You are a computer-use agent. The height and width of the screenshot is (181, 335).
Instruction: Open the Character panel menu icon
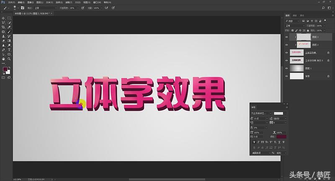tap(286, 107)
